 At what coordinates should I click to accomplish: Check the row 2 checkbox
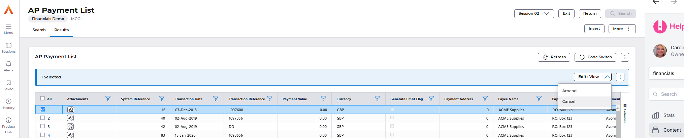(42, 118)
